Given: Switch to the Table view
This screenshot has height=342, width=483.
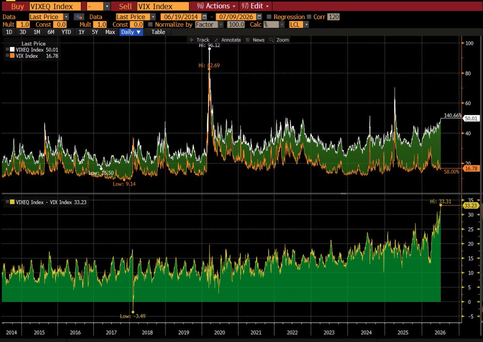Looking at the screenshot, I should [x=158, y=32].
